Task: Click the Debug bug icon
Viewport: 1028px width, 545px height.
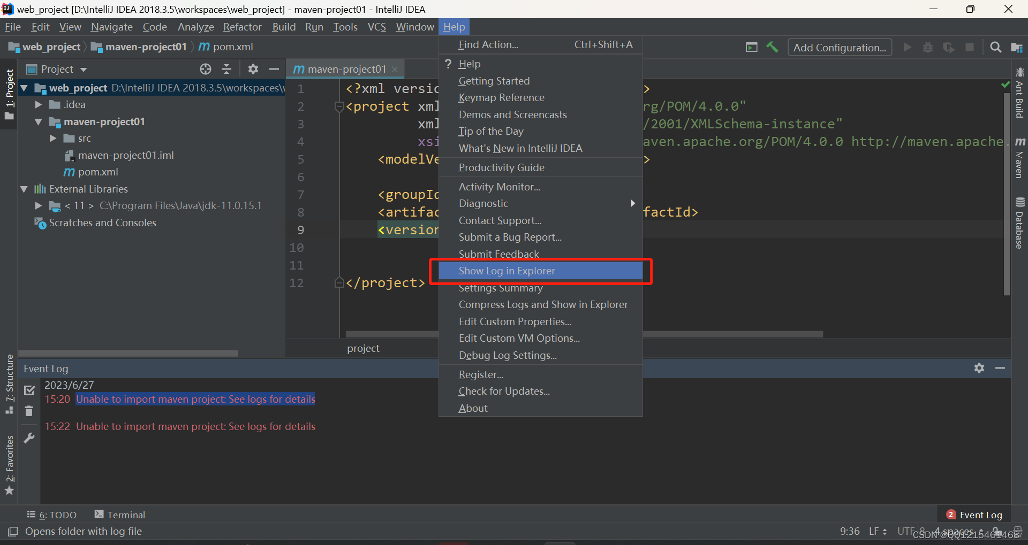Action: [928, 47]
